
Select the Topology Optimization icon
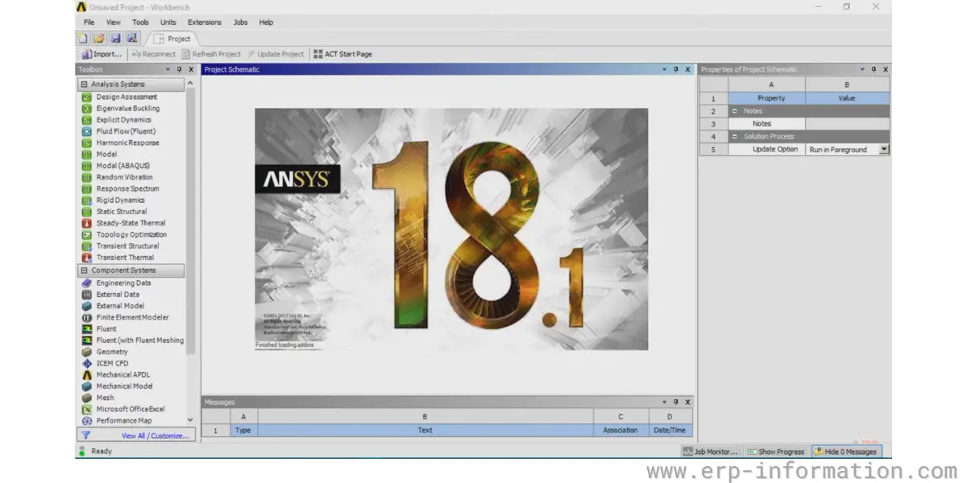point(87,234)
